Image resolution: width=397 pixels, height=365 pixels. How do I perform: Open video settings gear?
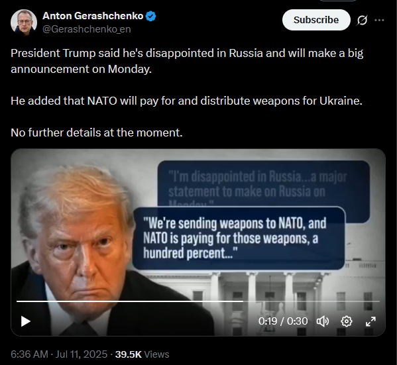click(347, 321)
